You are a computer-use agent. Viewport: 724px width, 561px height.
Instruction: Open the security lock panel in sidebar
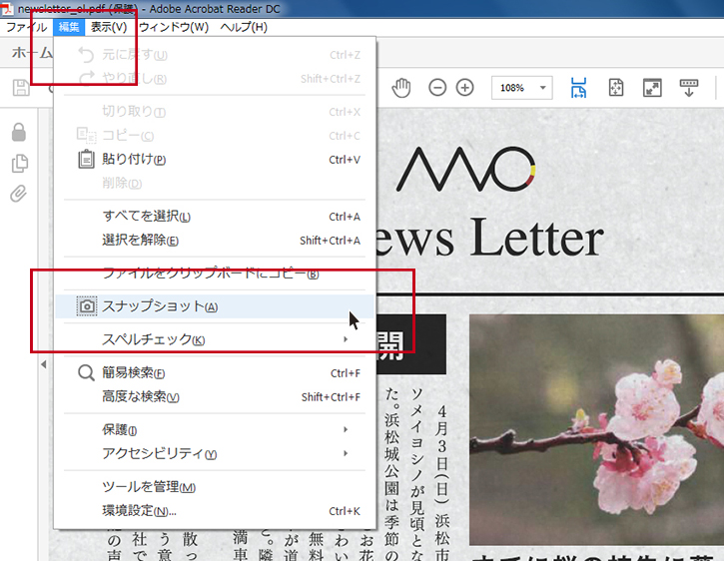(19, 133)
